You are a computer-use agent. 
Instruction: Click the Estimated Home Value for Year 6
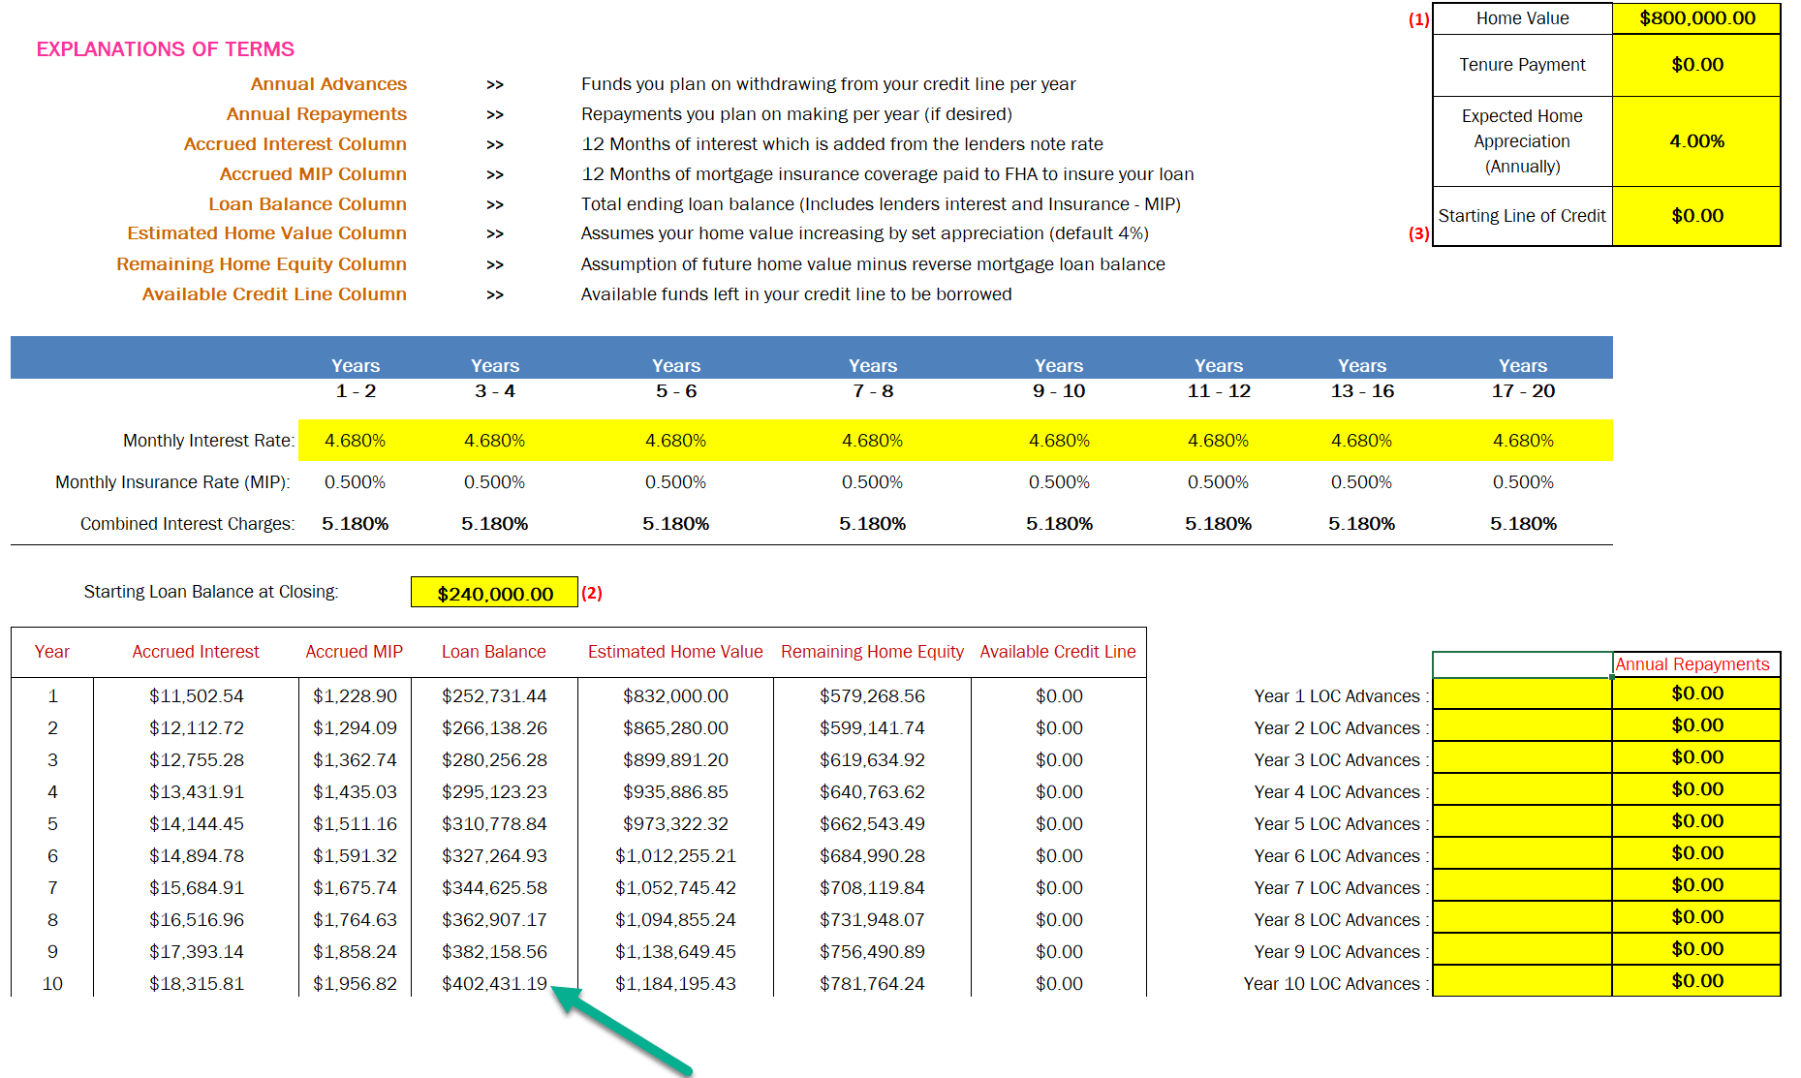[674, 855]
